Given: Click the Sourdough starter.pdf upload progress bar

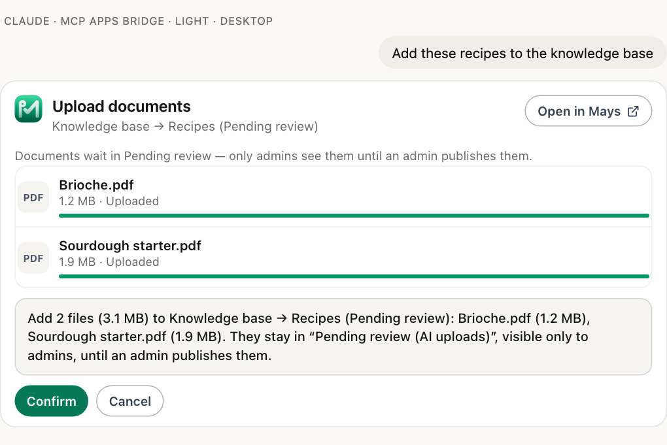Looking at the screenshot, I should pyautogui.click(x=354, y=276).
